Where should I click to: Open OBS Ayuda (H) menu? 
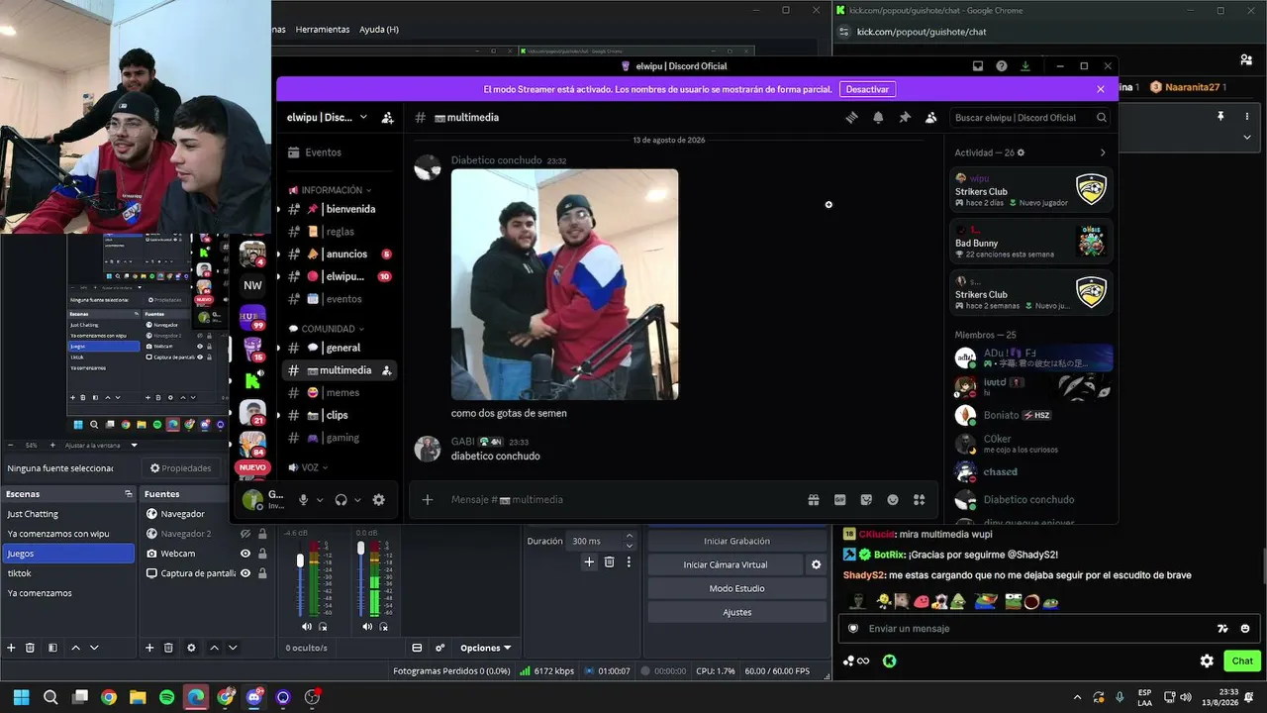click(379, 30)
